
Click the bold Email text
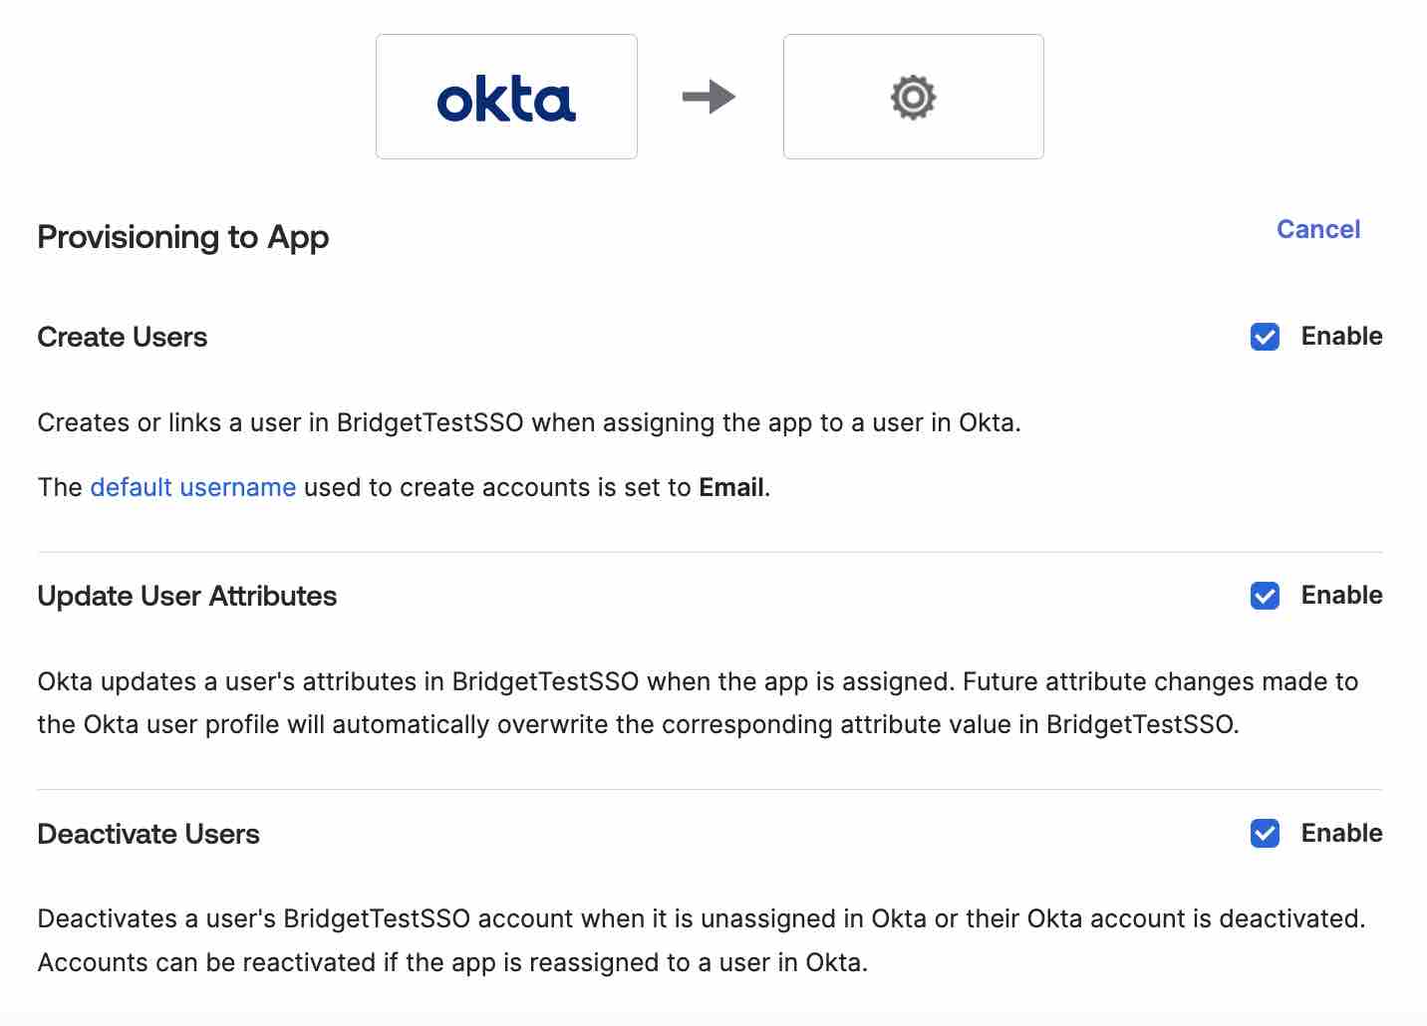tap(731, 487)
